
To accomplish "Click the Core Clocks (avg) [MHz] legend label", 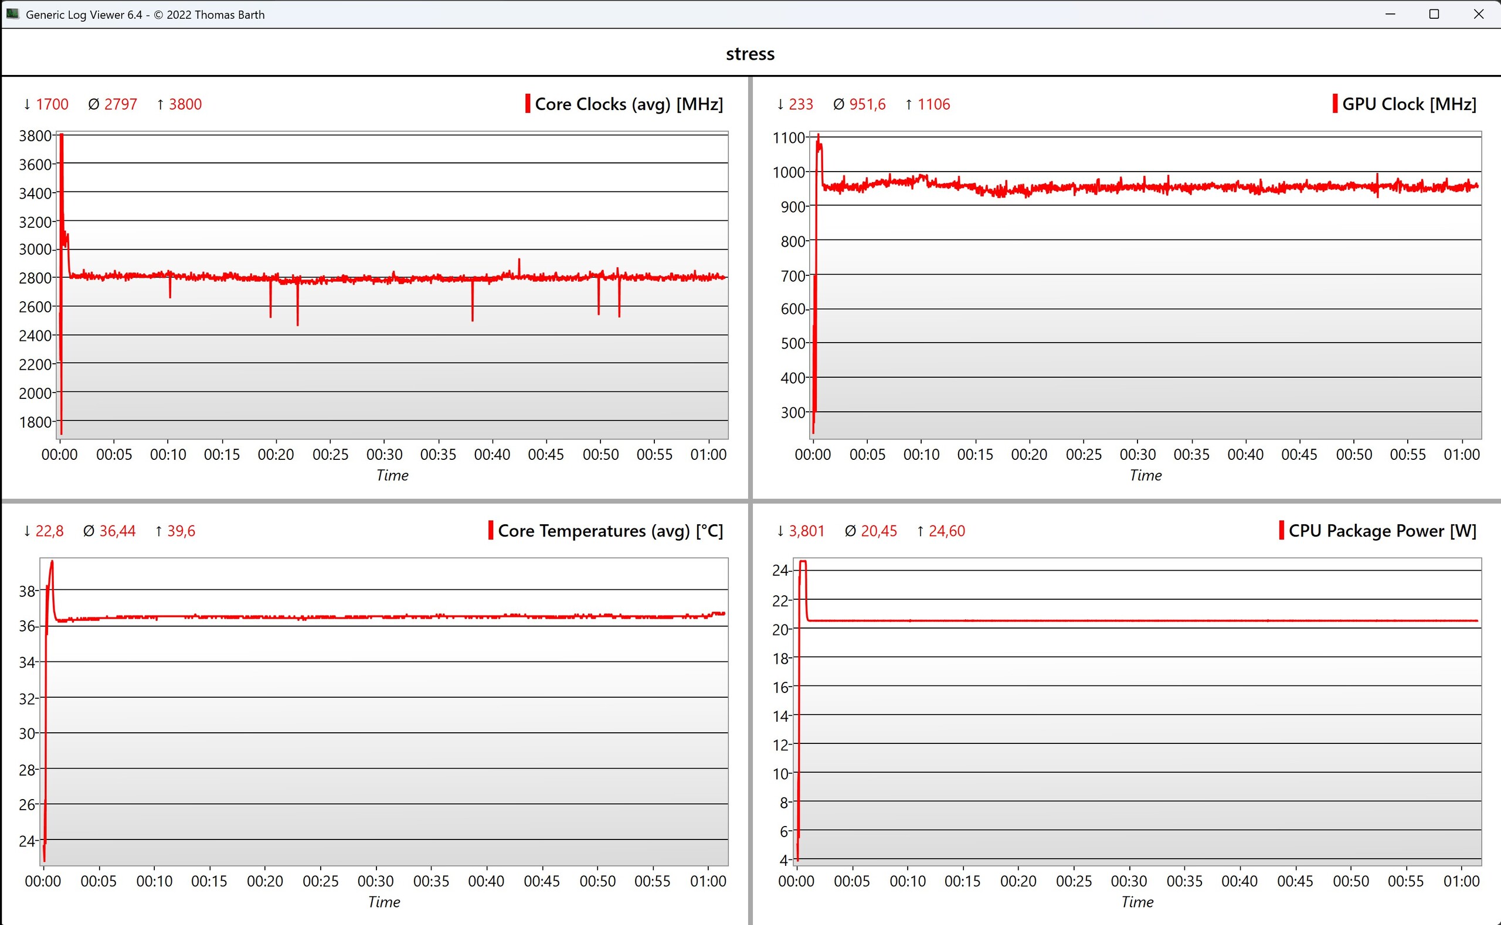I will pyautogui.click(x=629, y=104).
